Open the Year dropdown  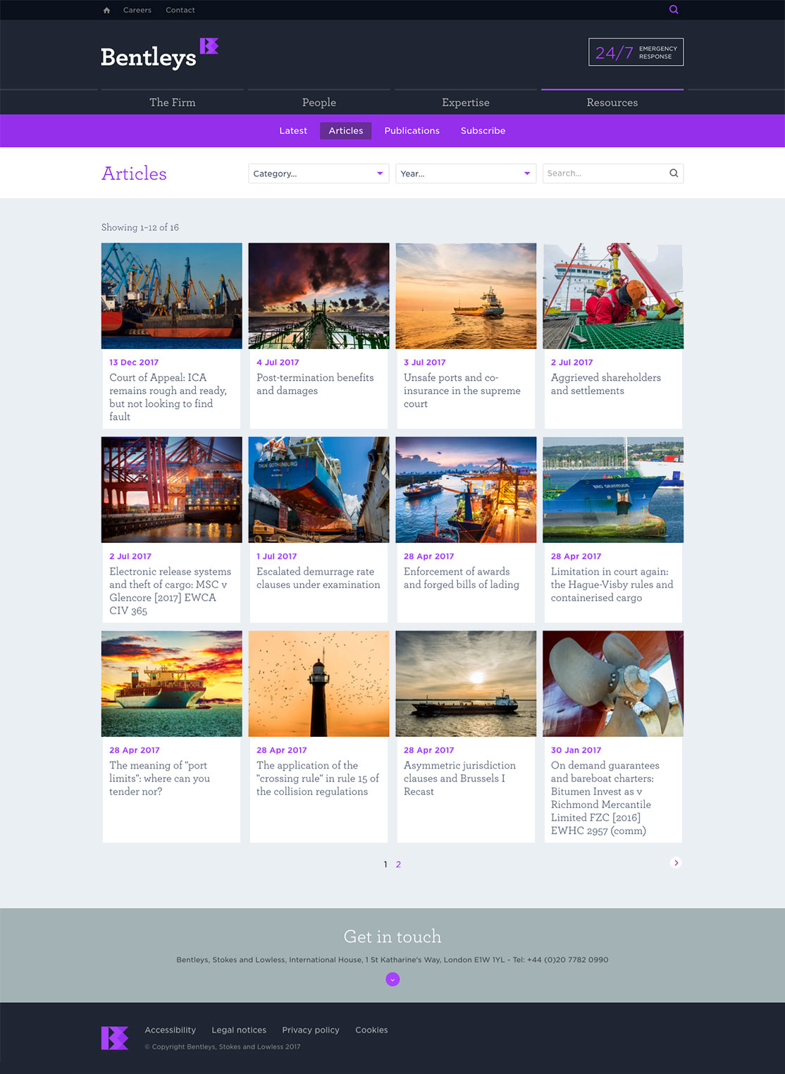point(466,173)
